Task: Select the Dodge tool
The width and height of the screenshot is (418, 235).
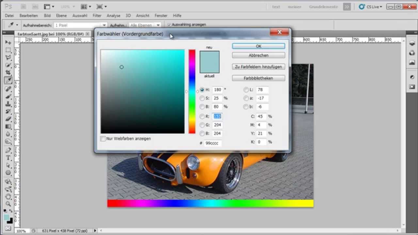Action: point(8,141)
